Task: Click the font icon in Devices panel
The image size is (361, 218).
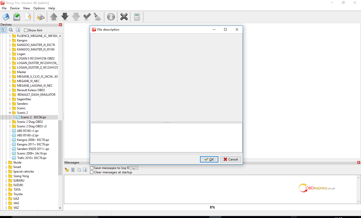Action: 18,30
